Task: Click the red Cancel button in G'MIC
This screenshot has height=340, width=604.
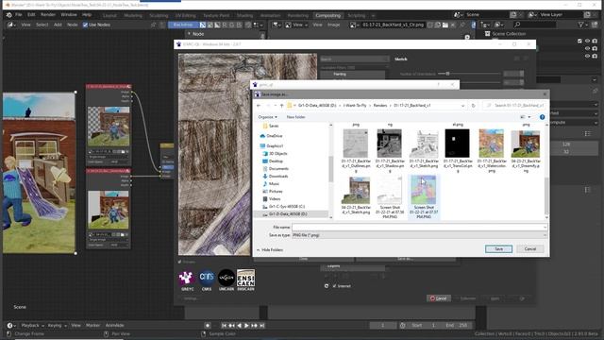Action: point(438,298)
